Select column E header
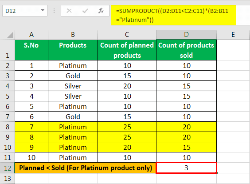Screen dimensions: 250x184 233,35
